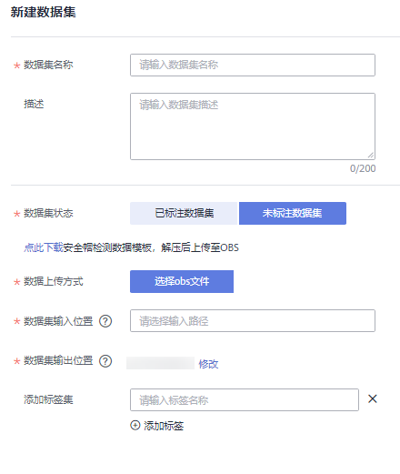Screen dimensions: 400x474
Task: Click the 添加标签集 field label
Action: (x=48, y=399)
